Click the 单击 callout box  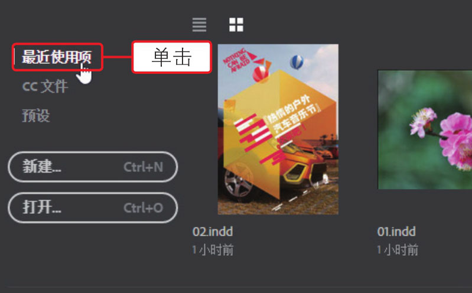(x=172, y=57)
